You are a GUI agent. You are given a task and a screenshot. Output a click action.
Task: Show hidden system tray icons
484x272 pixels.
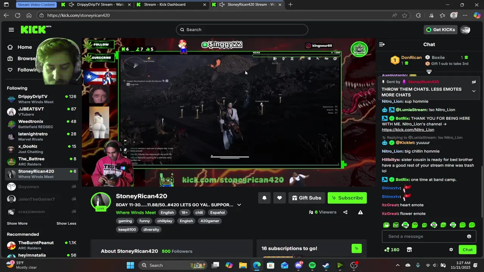pyautogui.click(x=397, y=265)
